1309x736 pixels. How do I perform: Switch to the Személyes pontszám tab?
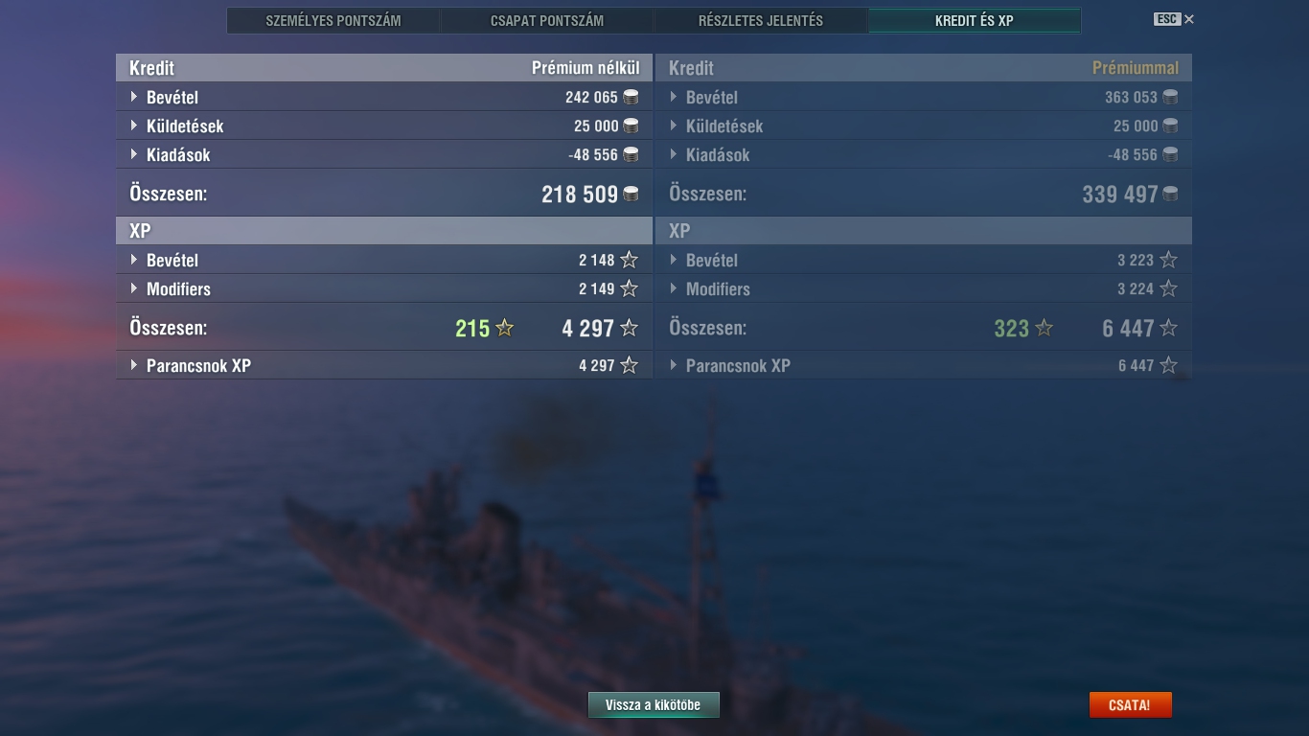[333, 20]
